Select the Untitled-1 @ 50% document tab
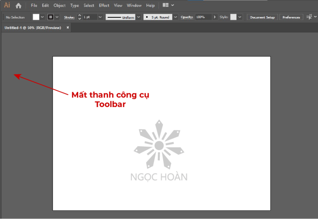The width and height of the screenshot is (318, 219). tap(33, 28)
